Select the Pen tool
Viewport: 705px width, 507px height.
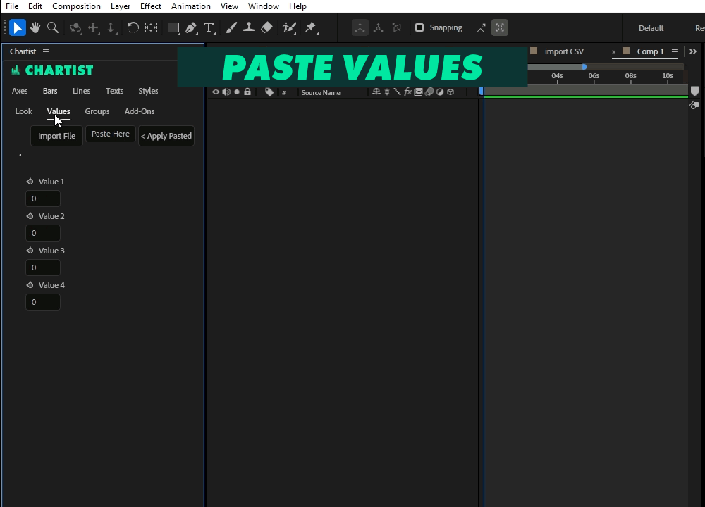tap(191, 27)
